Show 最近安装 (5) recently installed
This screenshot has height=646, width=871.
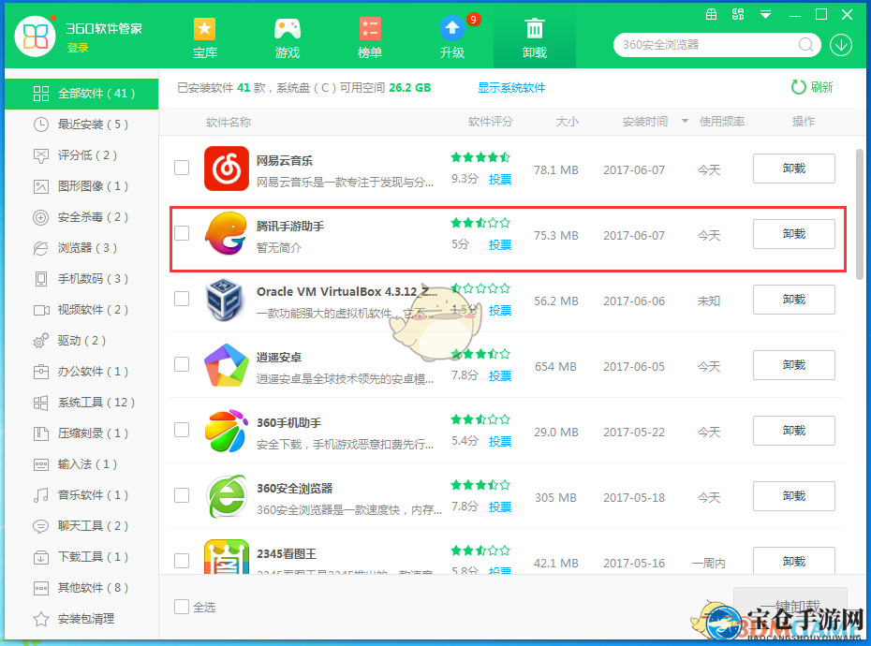tap(81, 125)
